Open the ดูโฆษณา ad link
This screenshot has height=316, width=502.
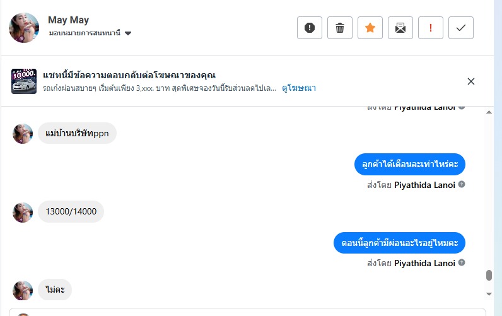tap(299, 88)
